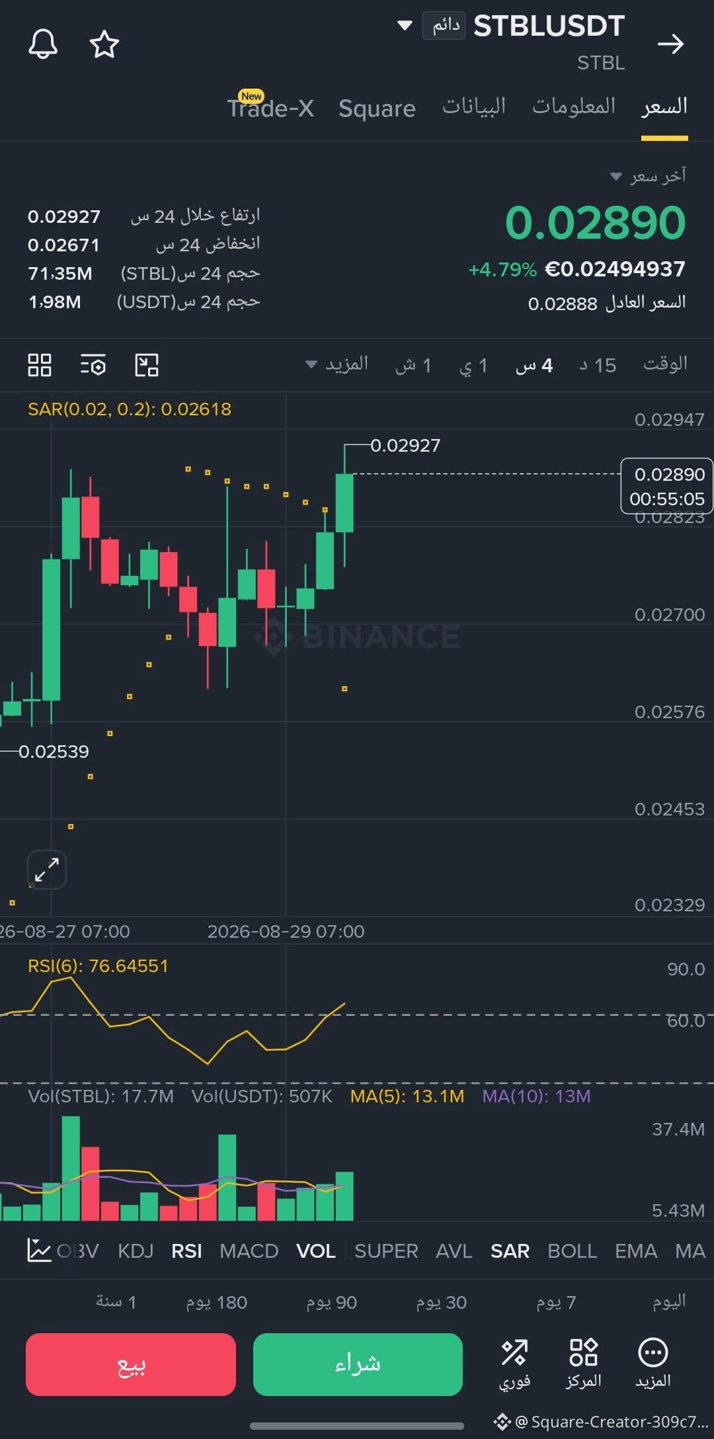Toggle the VOL indicator
The width and height of the screenshot is (714, 1439).
coord(316,1251)
